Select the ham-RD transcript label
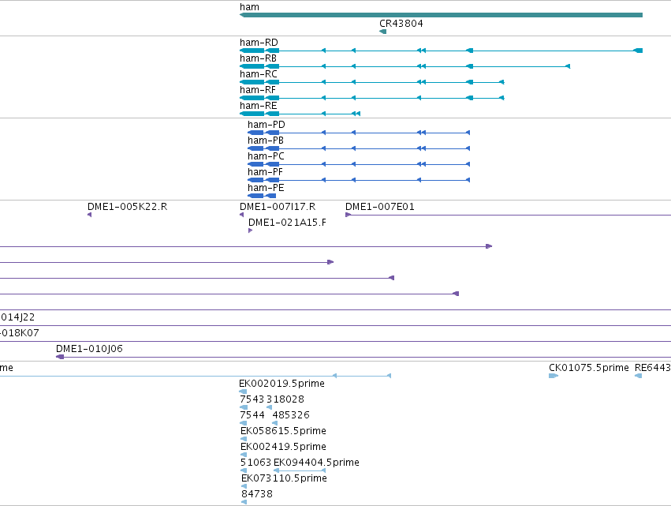The height and width of the screenshot is (506, 671). [x=259, y=43]
